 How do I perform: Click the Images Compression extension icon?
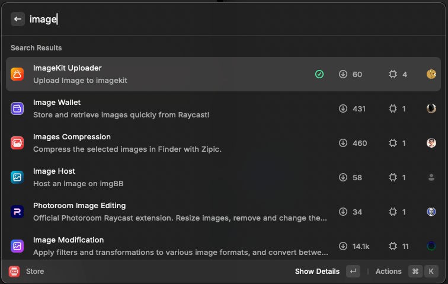point(17,143)
